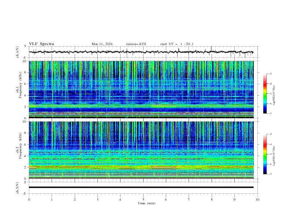Click the "-5" tick on ch.2 colorbar
290x224 pixels.
pos(270,154)
